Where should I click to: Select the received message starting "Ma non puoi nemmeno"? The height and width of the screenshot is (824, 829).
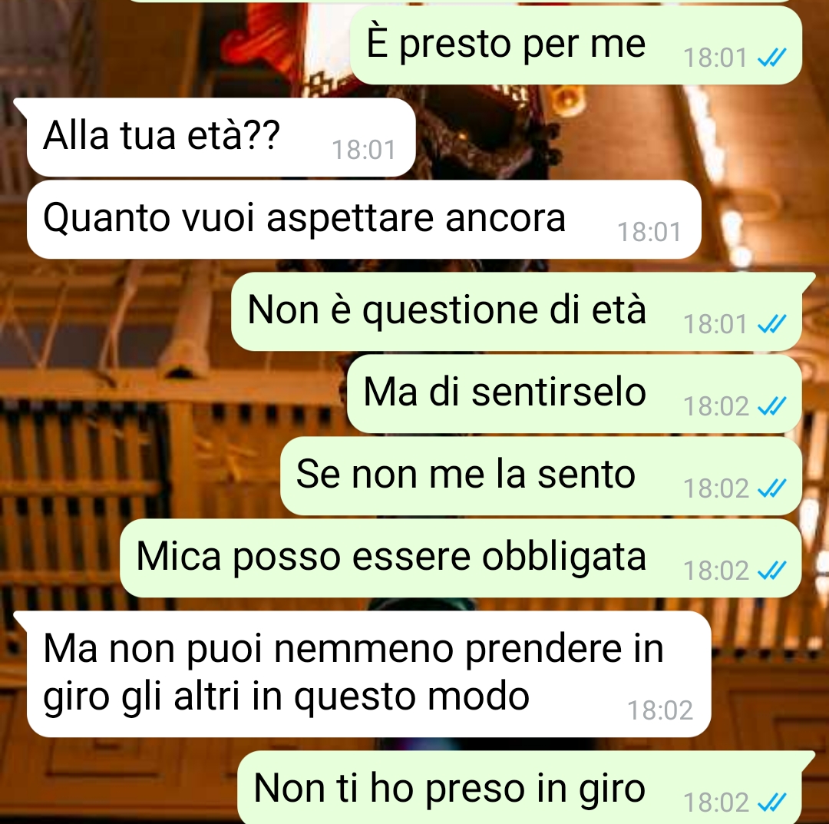[x=368, y=673]
